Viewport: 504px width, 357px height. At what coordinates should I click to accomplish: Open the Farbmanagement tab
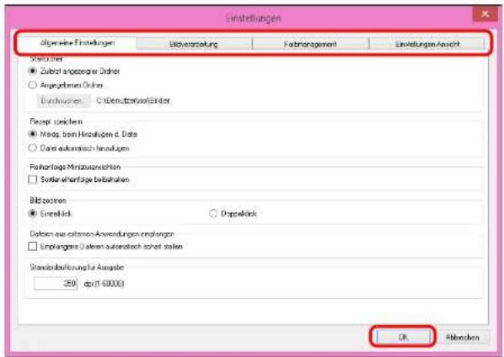pos(310,44)
